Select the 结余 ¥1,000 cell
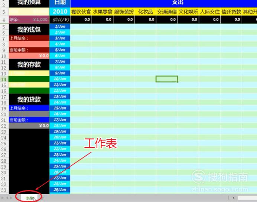 pos(29,20)
